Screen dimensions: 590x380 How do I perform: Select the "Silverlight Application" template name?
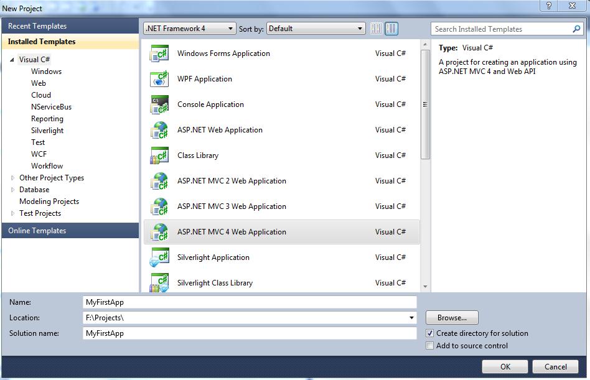pyautogui.click(x=213, y=257)
